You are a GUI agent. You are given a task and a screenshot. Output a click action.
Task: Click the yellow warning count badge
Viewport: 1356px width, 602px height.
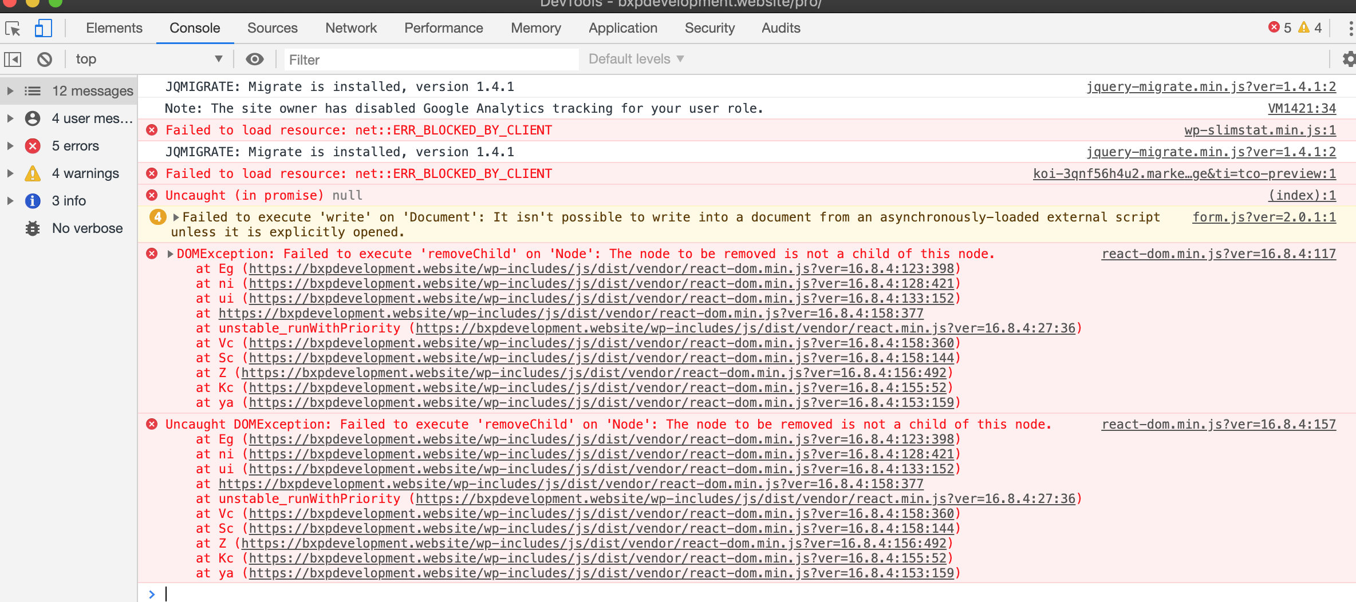click(1310, 28)
